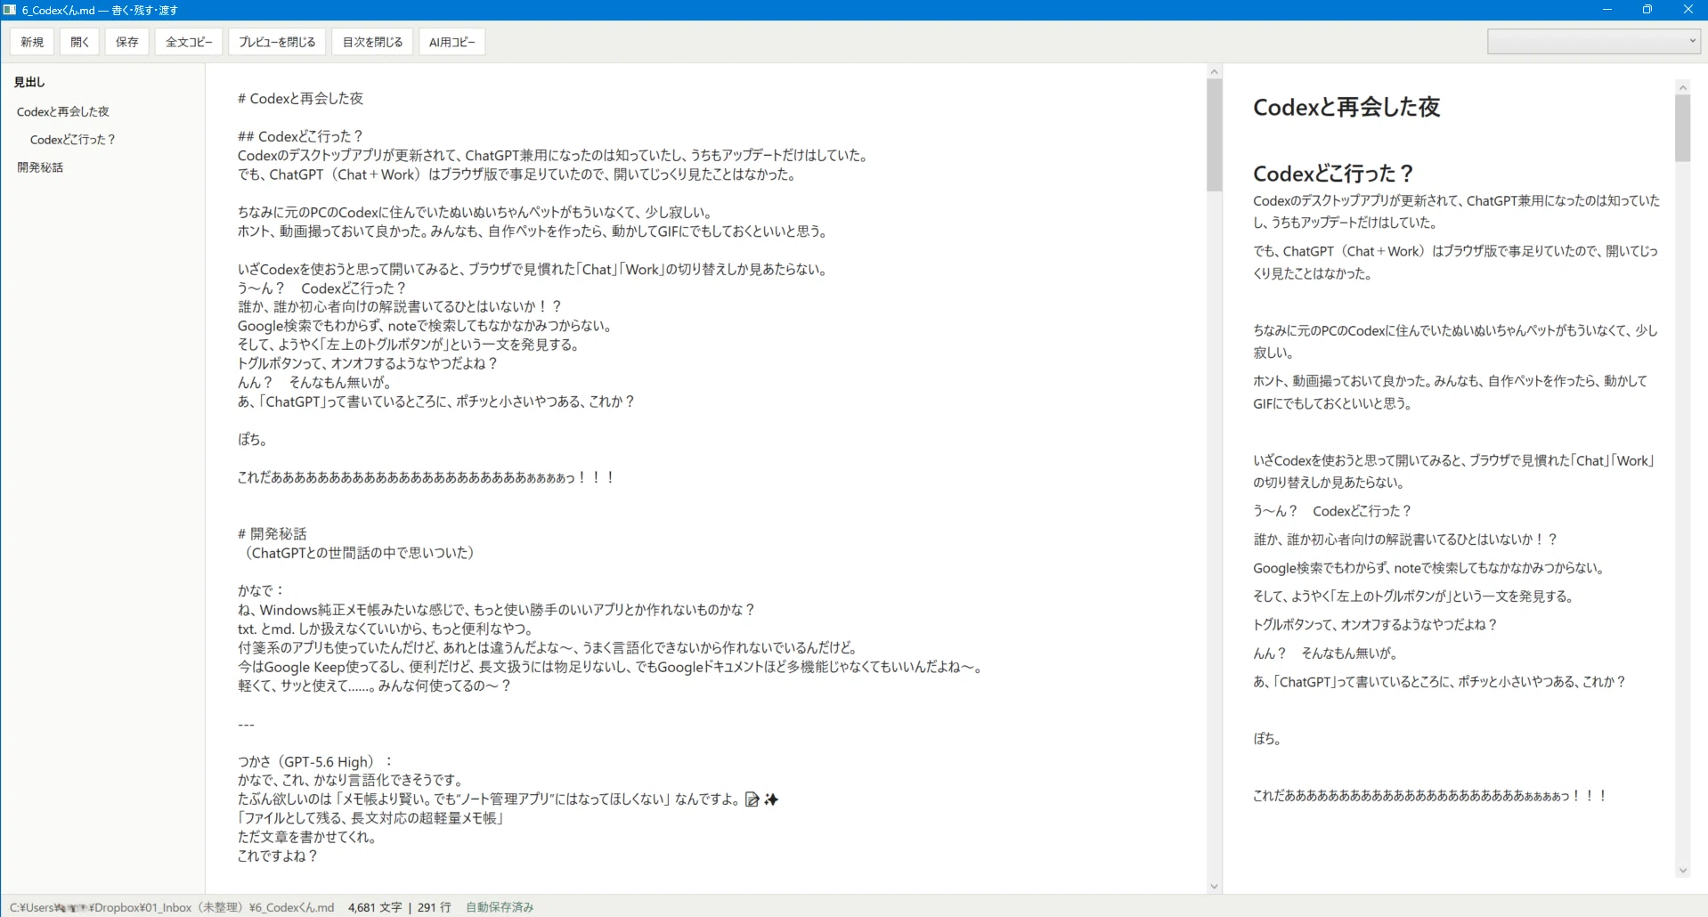Click editor line 'これですよね？'

click(277, 856)
